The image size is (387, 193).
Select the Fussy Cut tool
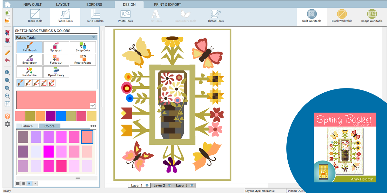[x=56, y=60]
